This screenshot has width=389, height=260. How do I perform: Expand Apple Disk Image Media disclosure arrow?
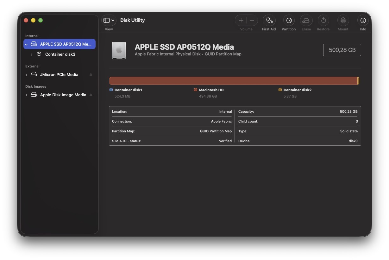(x=26, y=95)
